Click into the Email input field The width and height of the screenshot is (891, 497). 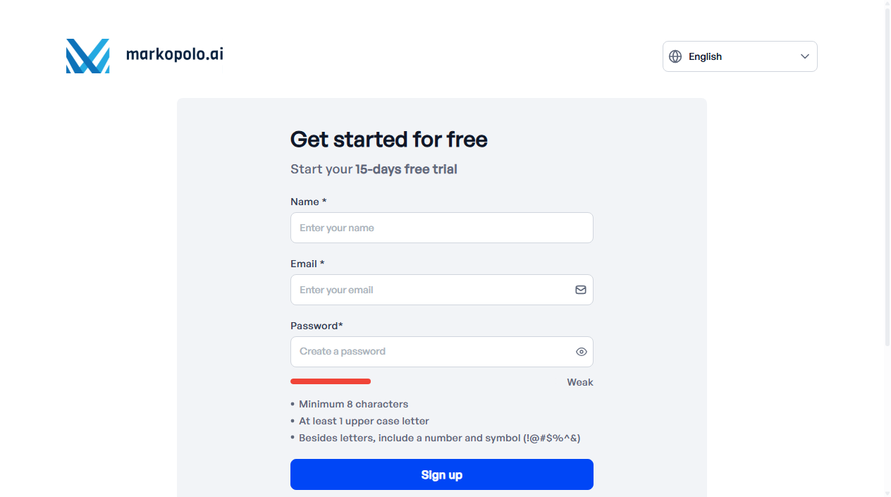click(430, 290)
